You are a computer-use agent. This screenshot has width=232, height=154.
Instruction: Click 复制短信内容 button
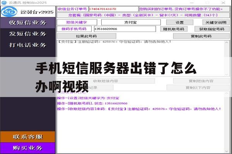(201, 81)
